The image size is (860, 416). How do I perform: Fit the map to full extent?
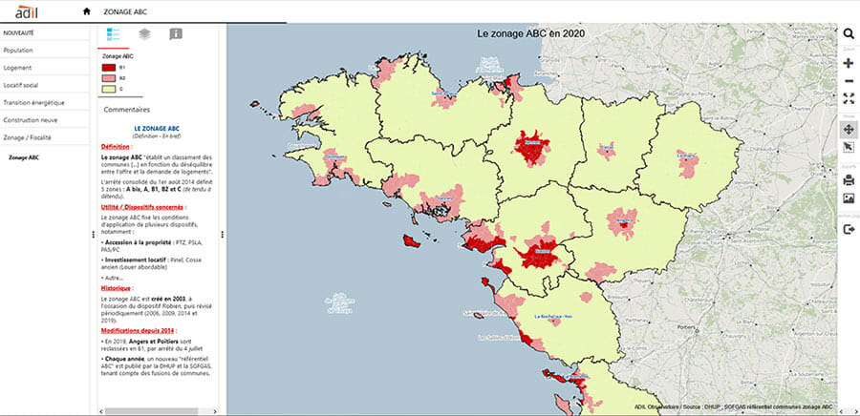pyautogui.click(x=849, y=99)
